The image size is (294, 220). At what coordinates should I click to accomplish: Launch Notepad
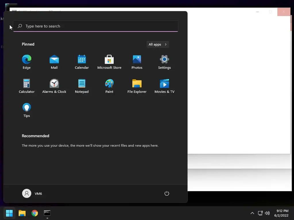click(82, 86)
